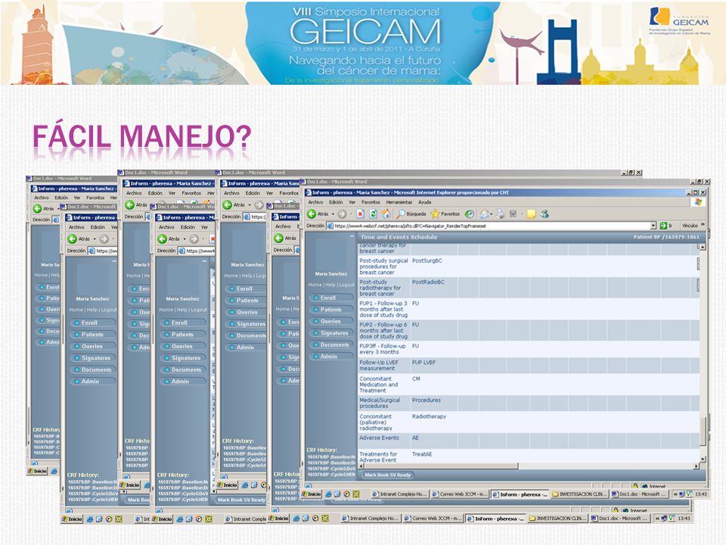Screen dimensions: 726x545
Task: Open Inicio start button in front window's taskbar
Action: 312,494
